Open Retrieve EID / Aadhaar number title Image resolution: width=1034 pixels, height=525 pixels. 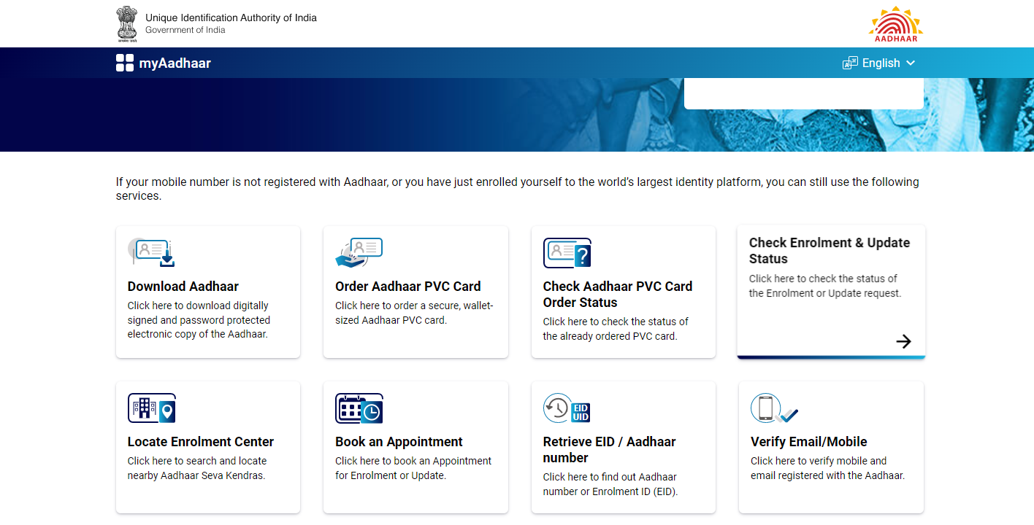click(609, 450)
